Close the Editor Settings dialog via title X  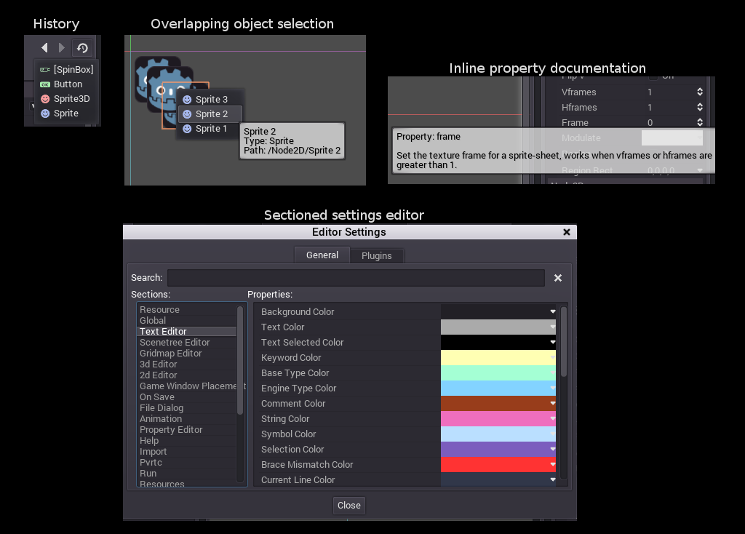[x=567, y=232]
